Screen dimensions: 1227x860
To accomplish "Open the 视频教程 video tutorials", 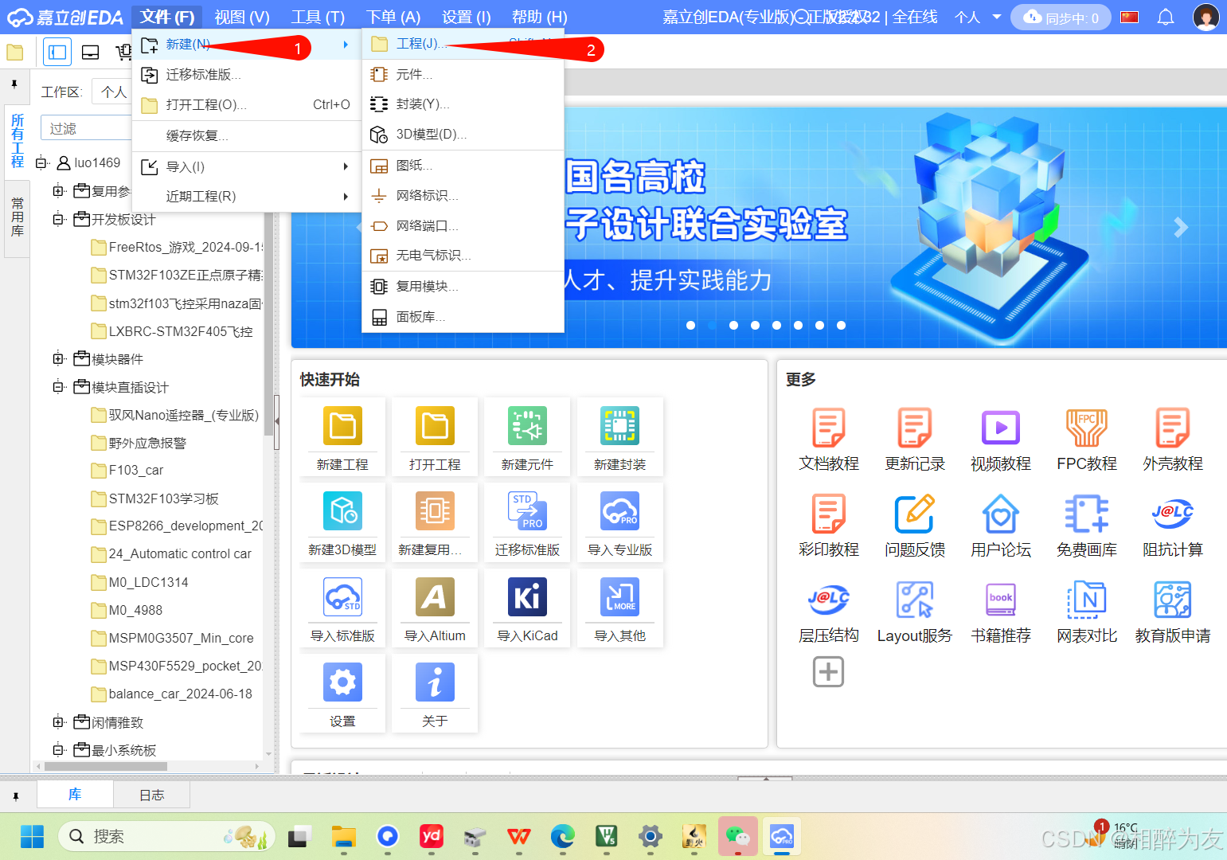I will (x=1000, y=440).
